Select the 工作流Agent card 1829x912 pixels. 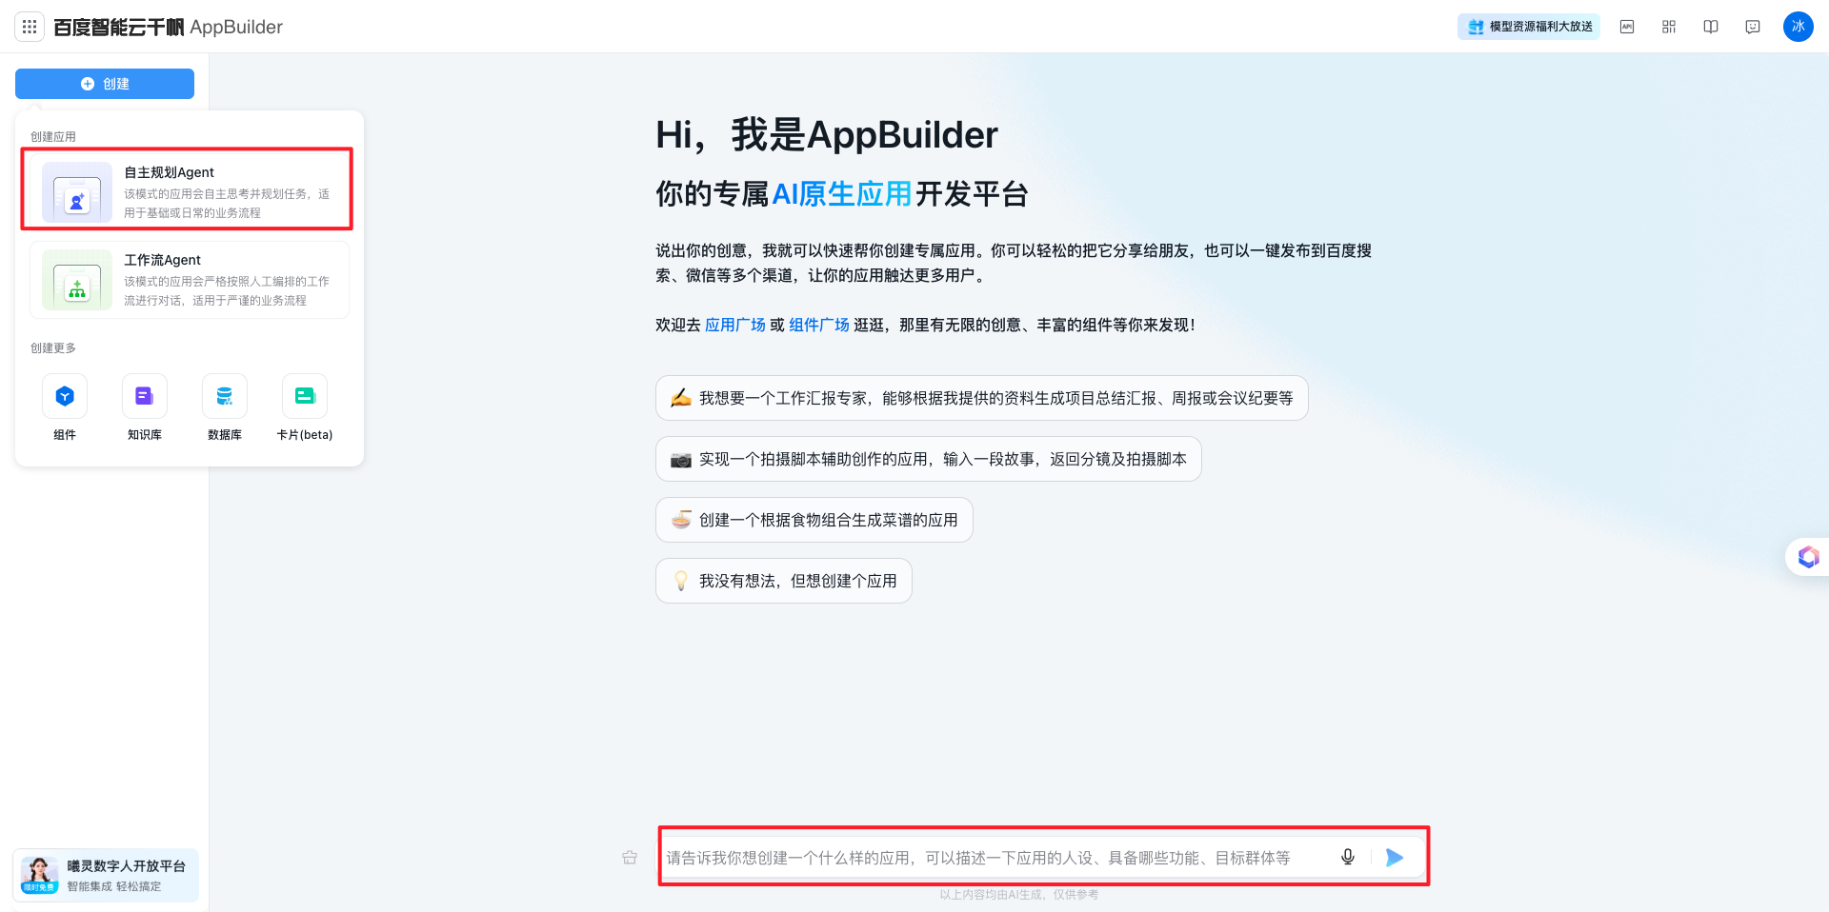click(x=190, y=279)
